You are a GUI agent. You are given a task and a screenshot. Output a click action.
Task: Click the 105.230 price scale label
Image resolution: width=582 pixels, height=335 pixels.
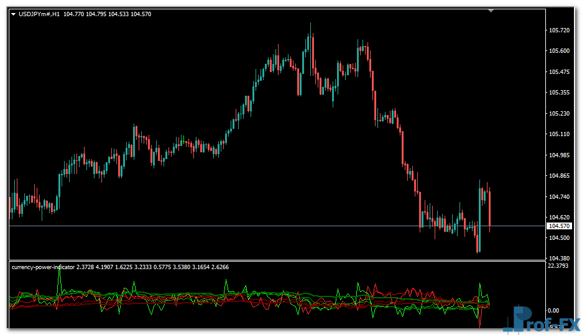coord(559,113)
